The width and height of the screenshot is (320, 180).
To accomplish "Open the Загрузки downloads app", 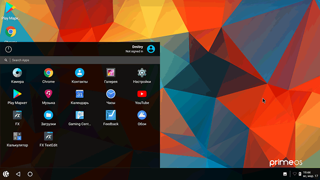I will pyautogui.click(x=48, y=118).
